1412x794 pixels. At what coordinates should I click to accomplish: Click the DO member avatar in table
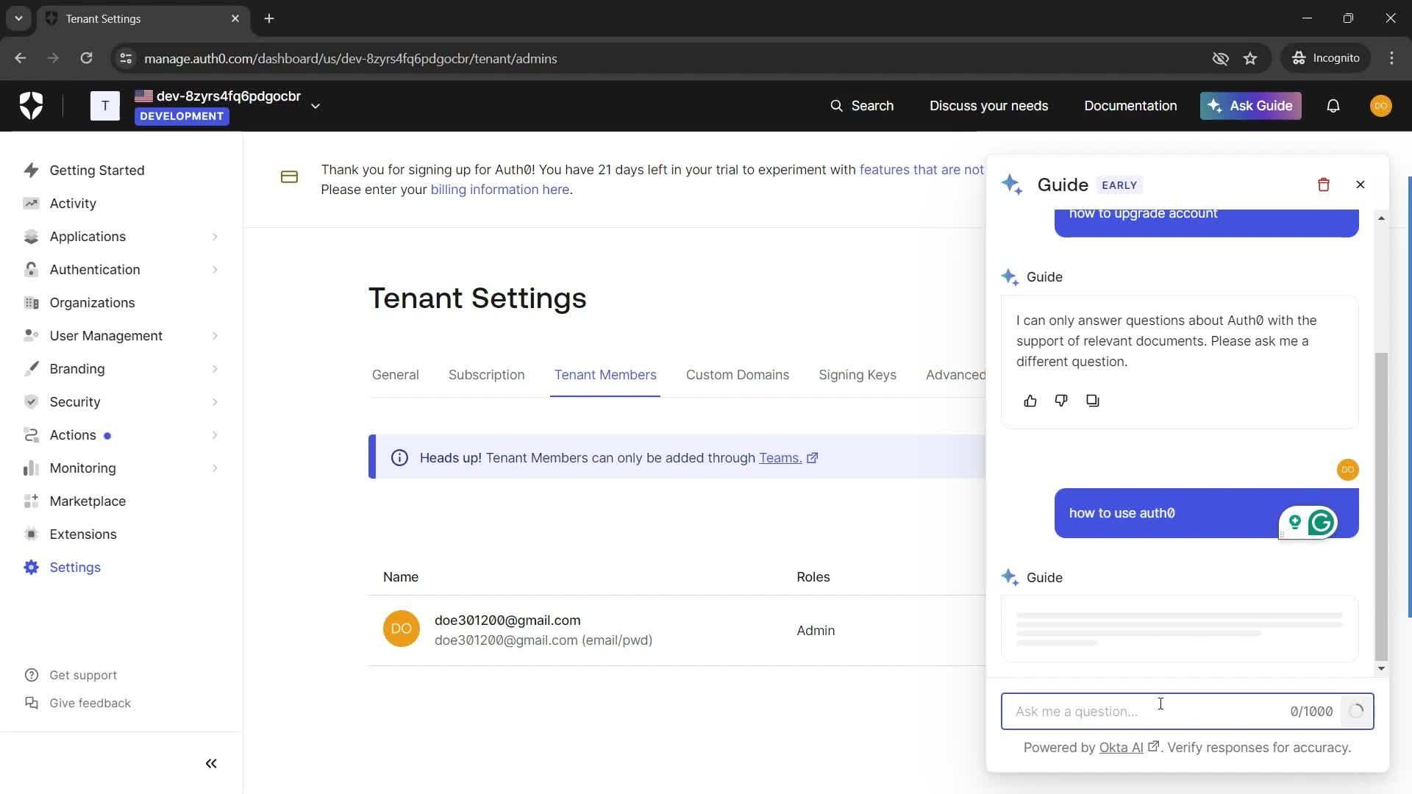tap(401, 629)
